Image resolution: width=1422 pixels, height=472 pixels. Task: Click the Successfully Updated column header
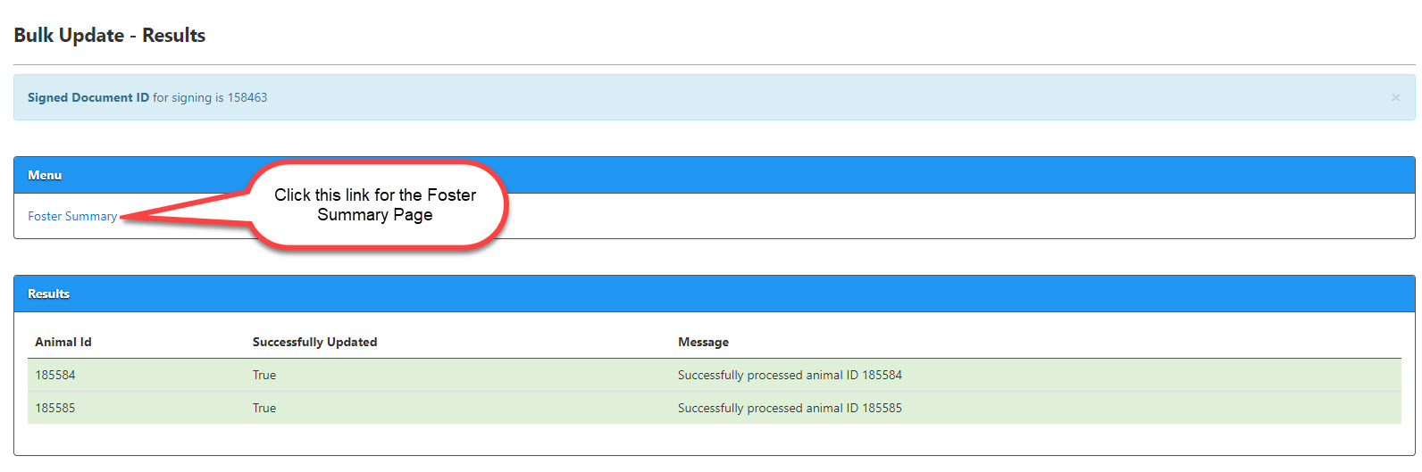click(314, 342)
